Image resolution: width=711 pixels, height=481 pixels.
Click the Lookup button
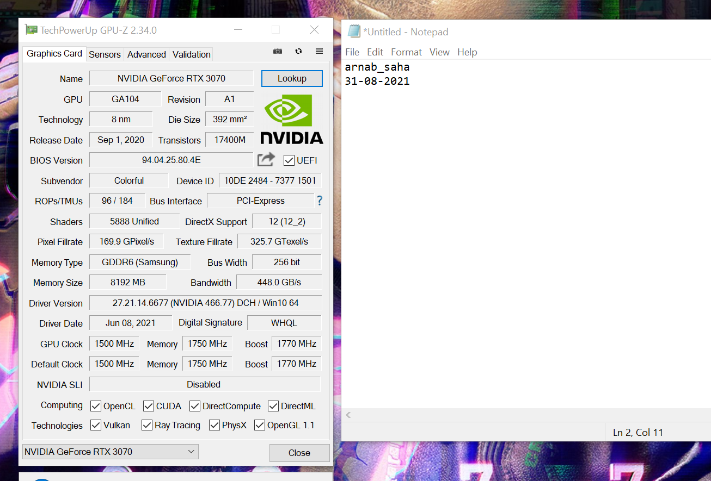coord(292,78)
